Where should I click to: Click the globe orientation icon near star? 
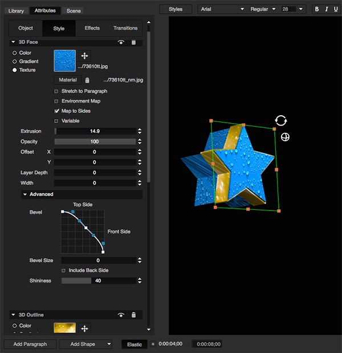[x=285, y=137]
